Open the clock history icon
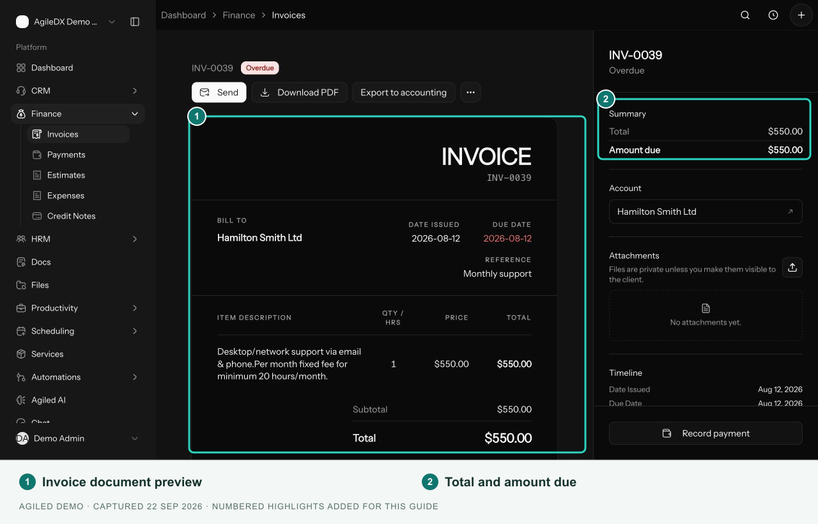Viewport: 818px width, 524px height. 773,15
